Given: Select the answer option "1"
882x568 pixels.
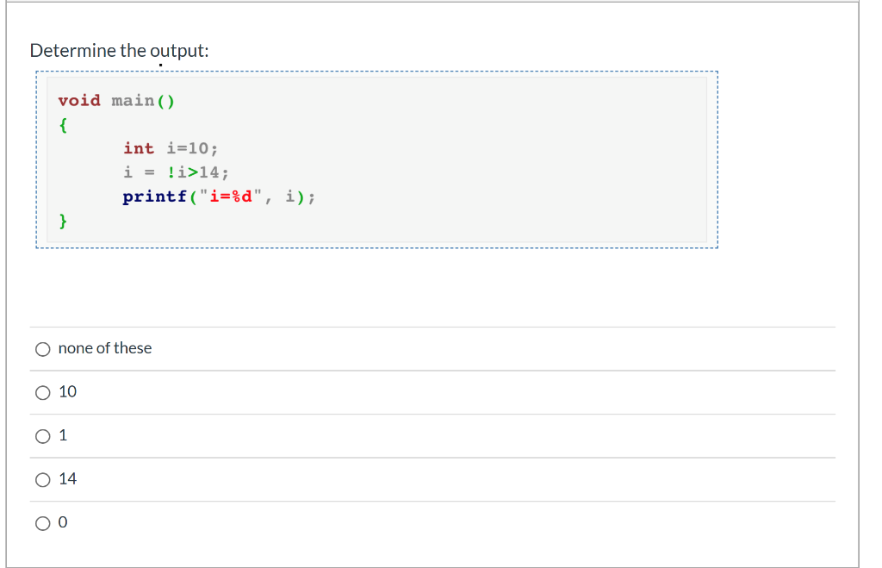Looking at the screenshot, I should click(x=42, y=435).
